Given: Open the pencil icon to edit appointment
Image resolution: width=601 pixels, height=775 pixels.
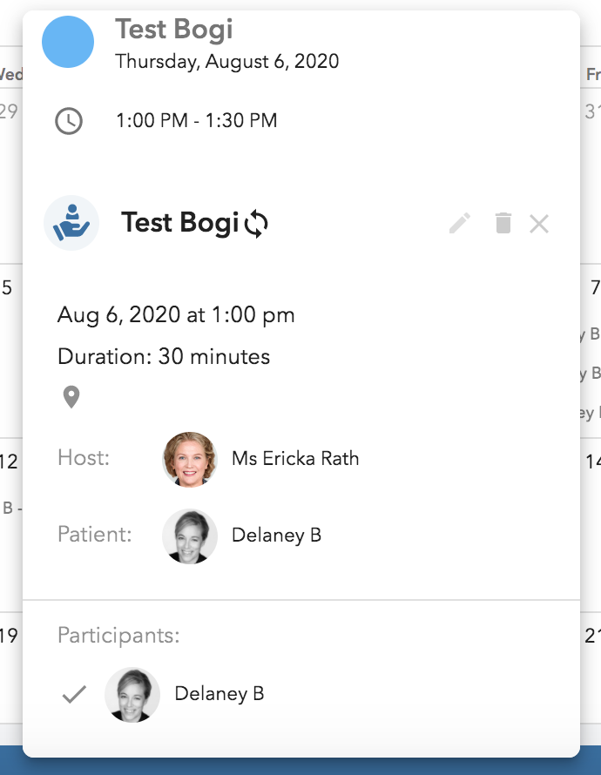Looking at the screenshot, I should tap(459, 224).
